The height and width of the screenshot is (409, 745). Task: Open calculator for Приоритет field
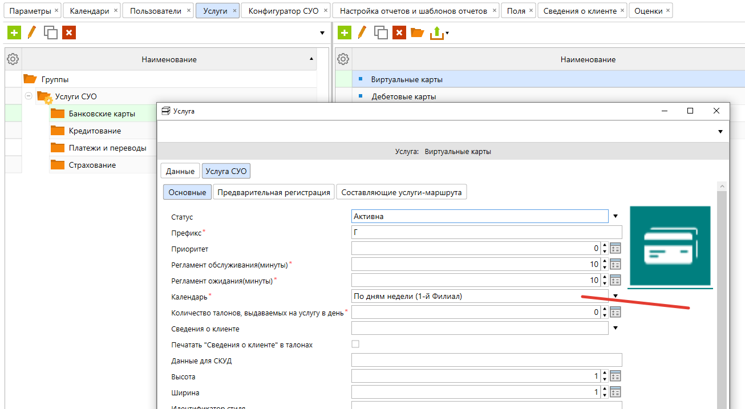coord(616,248)
